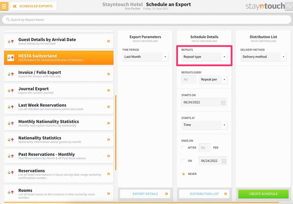Click Monthly Nationality Statistics arrows icon

11,123
